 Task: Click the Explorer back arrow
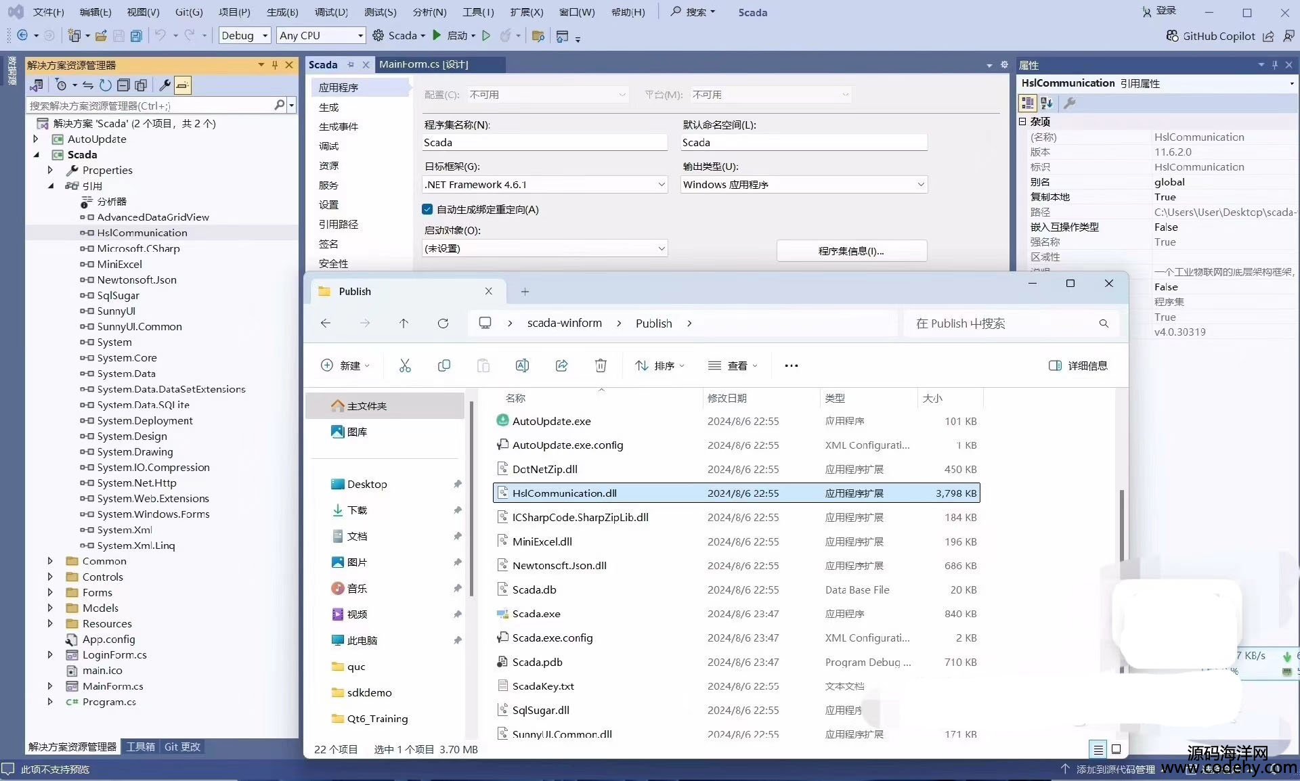(x=326, y=323)
